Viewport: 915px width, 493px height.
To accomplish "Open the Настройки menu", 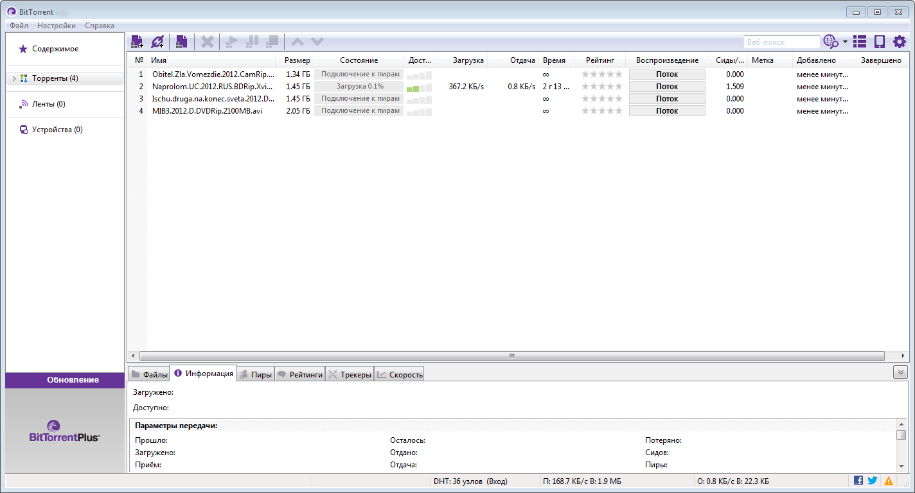I will (x=57, y=26).
